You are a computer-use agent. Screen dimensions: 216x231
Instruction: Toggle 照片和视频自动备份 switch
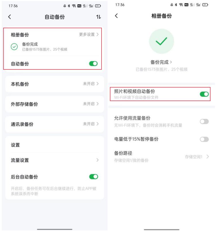204,94
